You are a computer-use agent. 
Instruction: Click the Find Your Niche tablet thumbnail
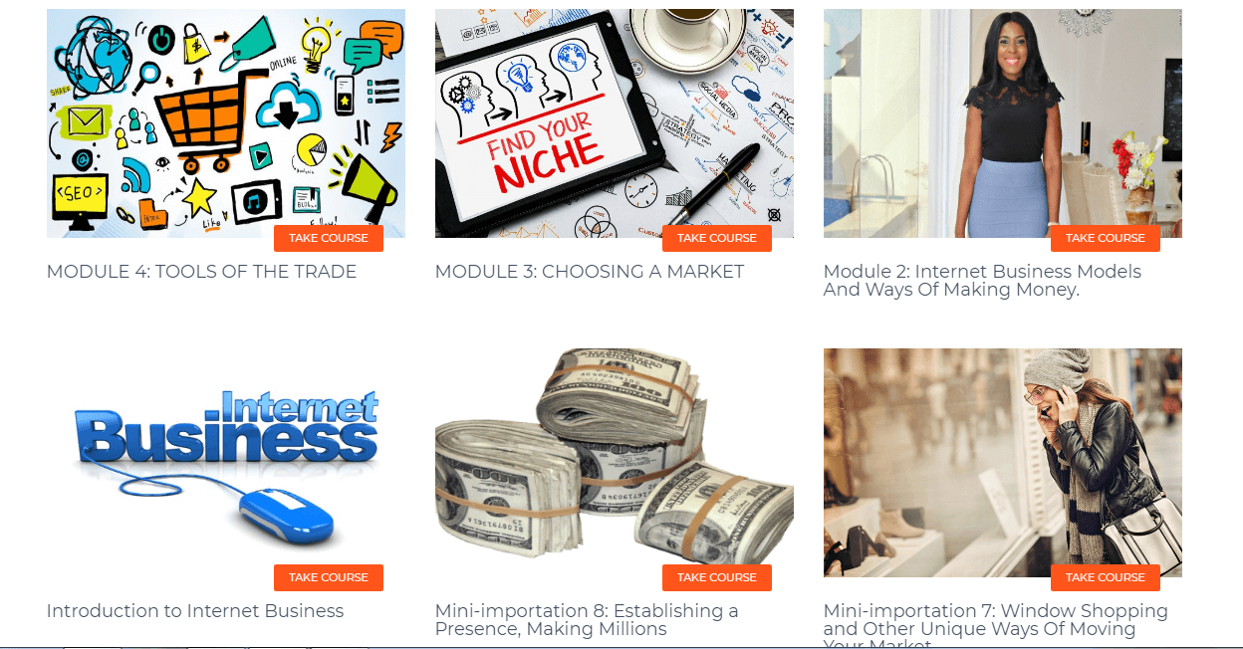pyautogui.click(x=615, y=123)
